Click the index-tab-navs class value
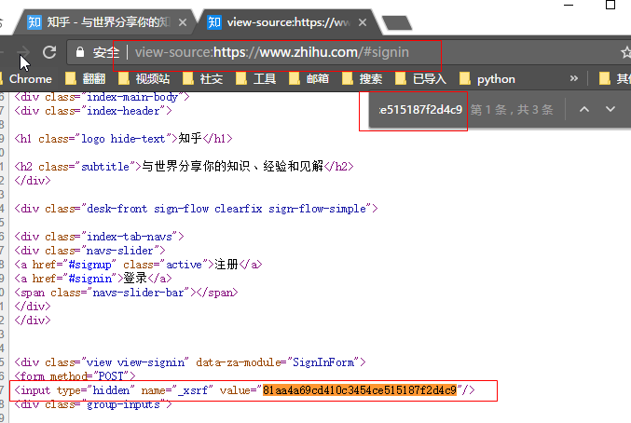 click(130, 237)
